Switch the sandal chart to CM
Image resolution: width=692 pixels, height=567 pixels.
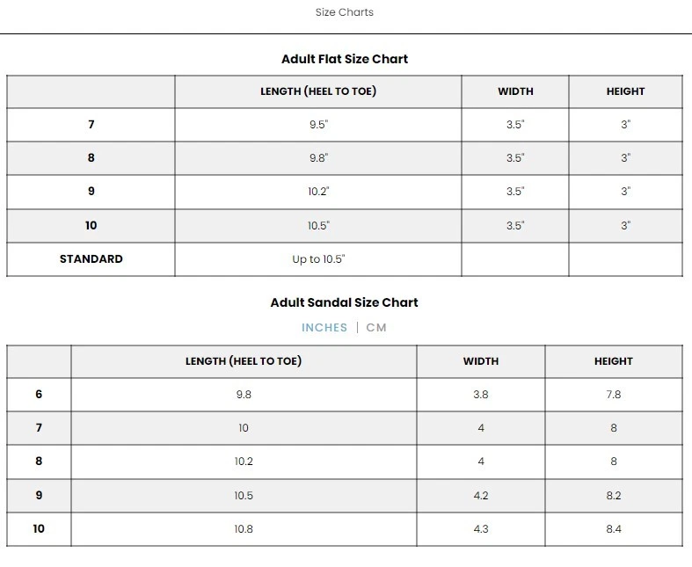coord(376,328)
